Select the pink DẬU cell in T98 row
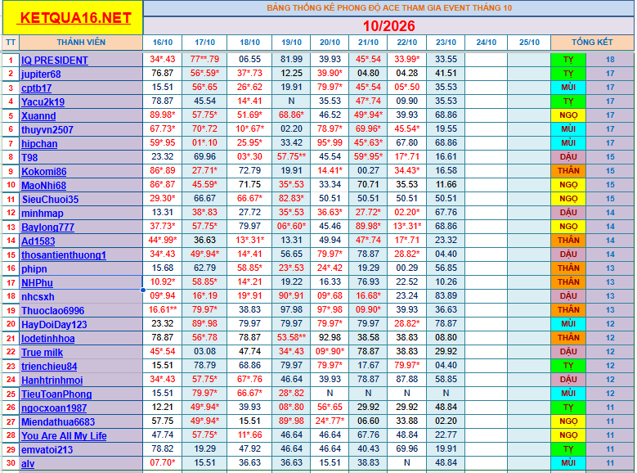This screenshot has height=473, width=637. 568,157
